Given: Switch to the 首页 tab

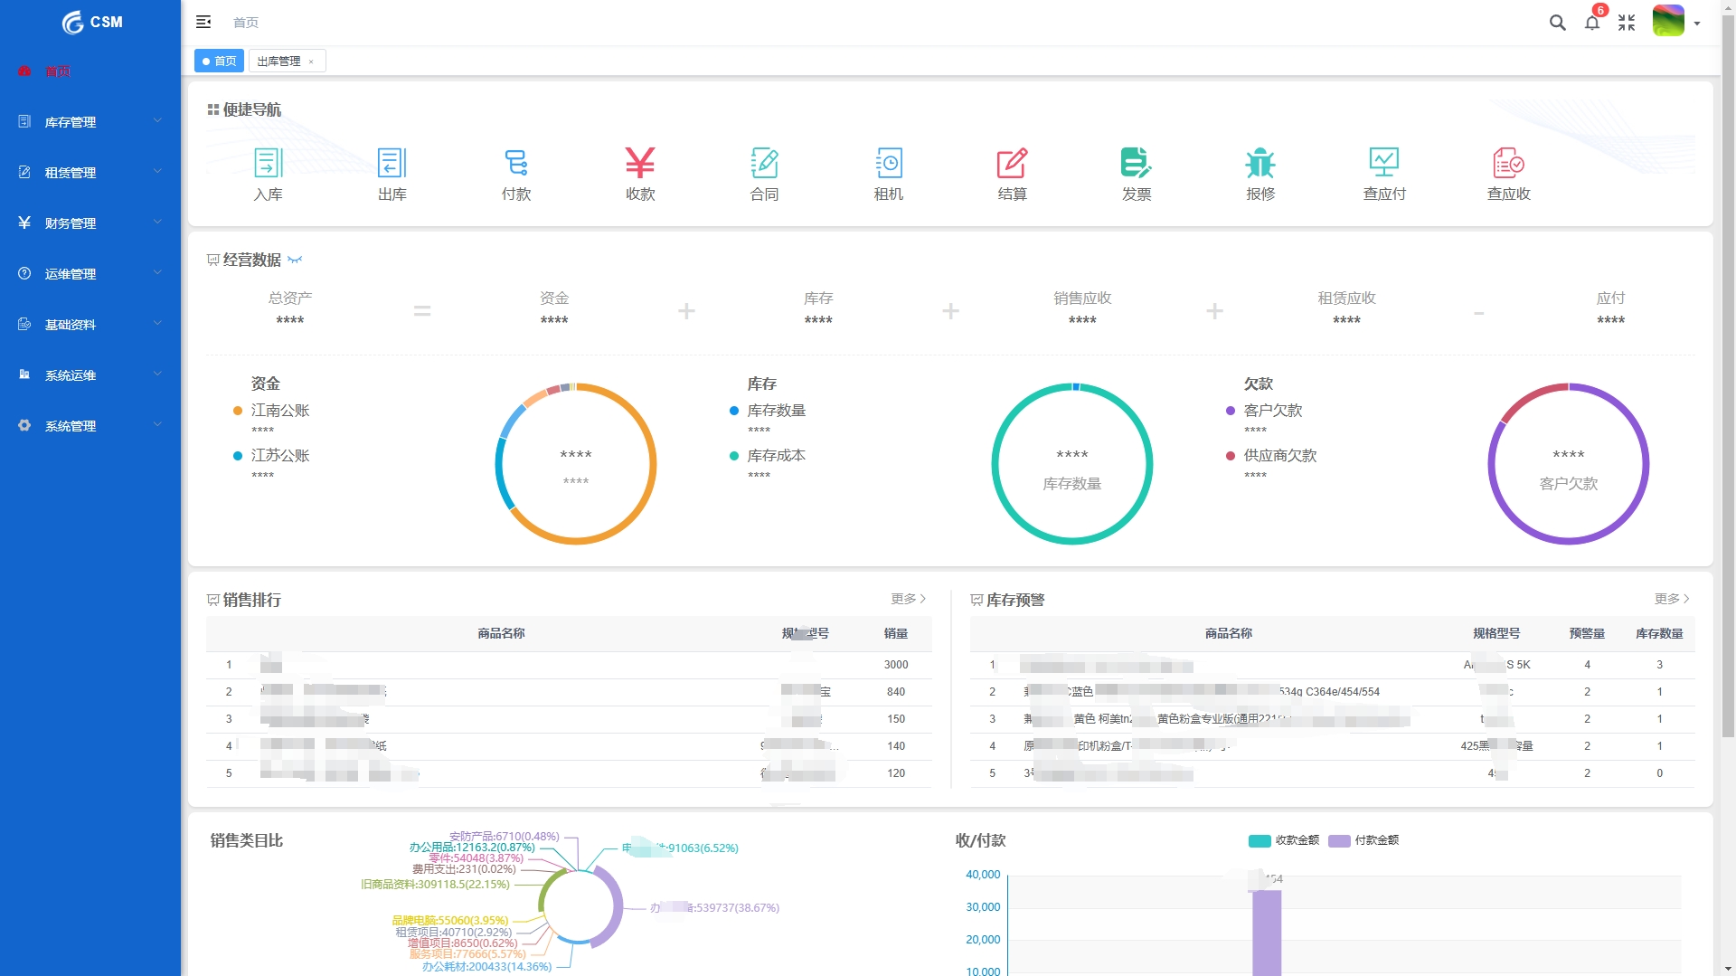Looking at the screenshot, I should click(x=219, y=61).
